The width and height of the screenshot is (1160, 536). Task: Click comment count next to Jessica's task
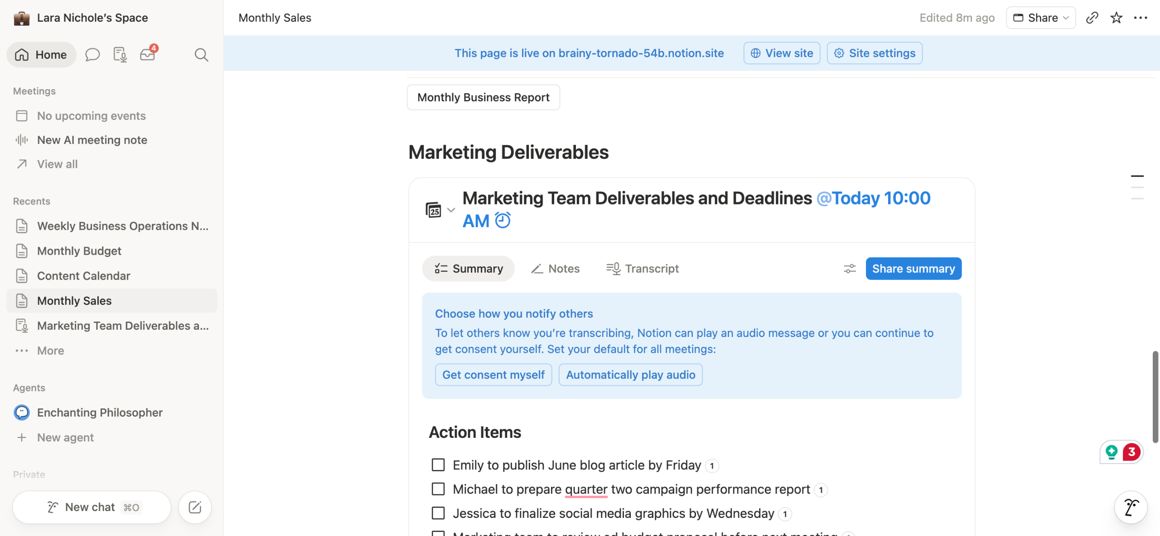(785, 514)
